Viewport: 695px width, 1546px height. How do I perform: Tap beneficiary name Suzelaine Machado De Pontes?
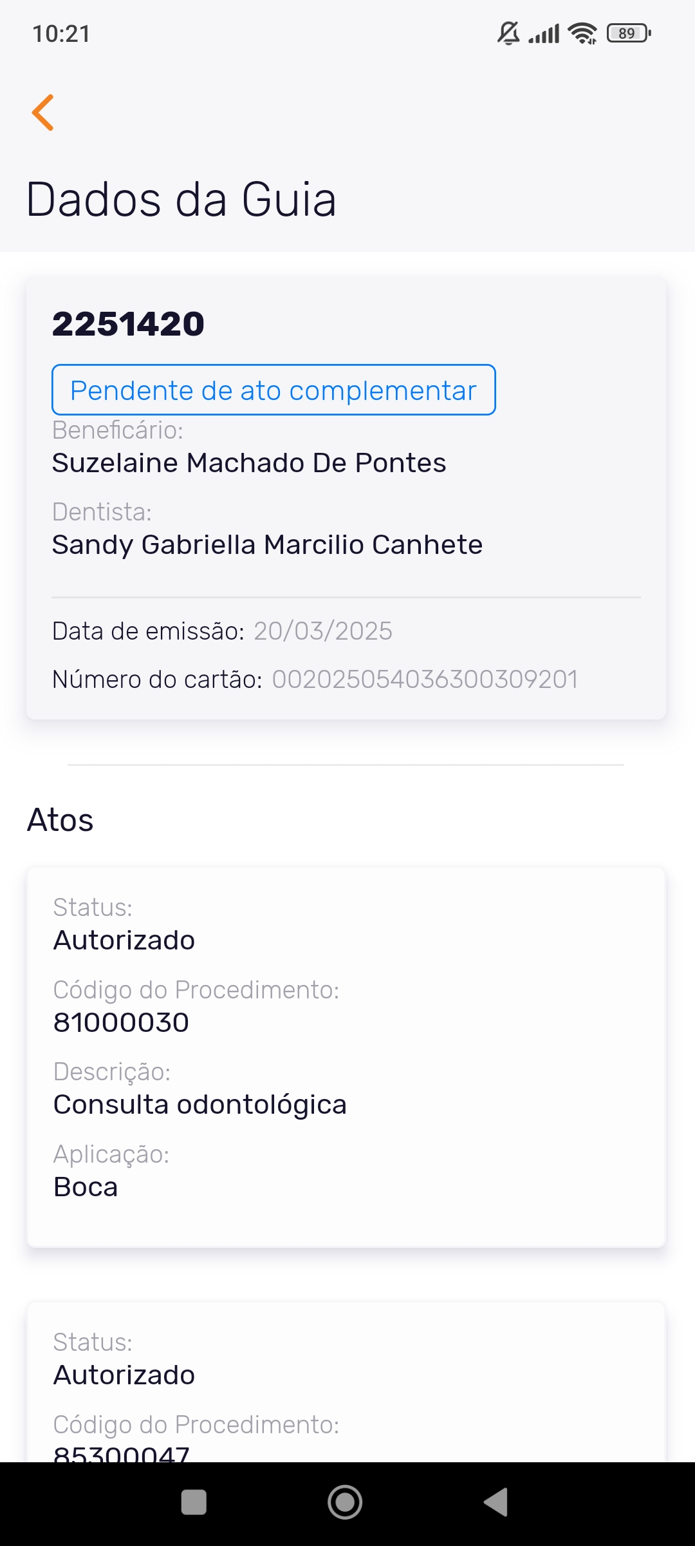(249, 463)
